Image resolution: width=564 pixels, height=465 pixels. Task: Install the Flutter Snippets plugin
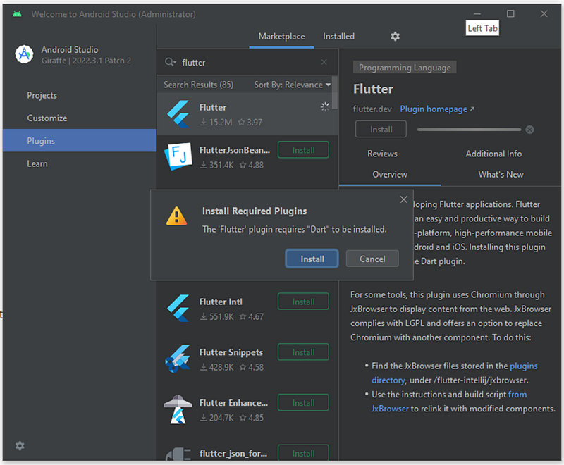(x=303, y=352)
